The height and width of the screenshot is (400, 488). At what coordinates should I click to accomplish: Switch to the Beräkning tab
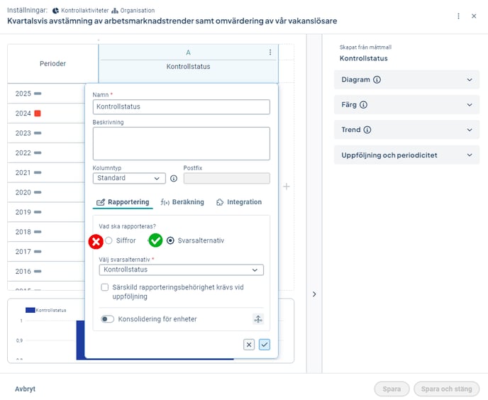[x=182, y=202]
